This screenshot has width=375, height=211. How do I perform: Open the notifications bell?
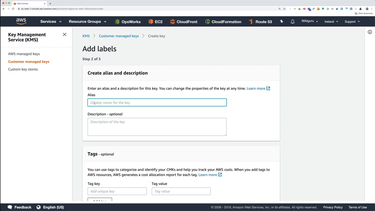coord(292,22)
